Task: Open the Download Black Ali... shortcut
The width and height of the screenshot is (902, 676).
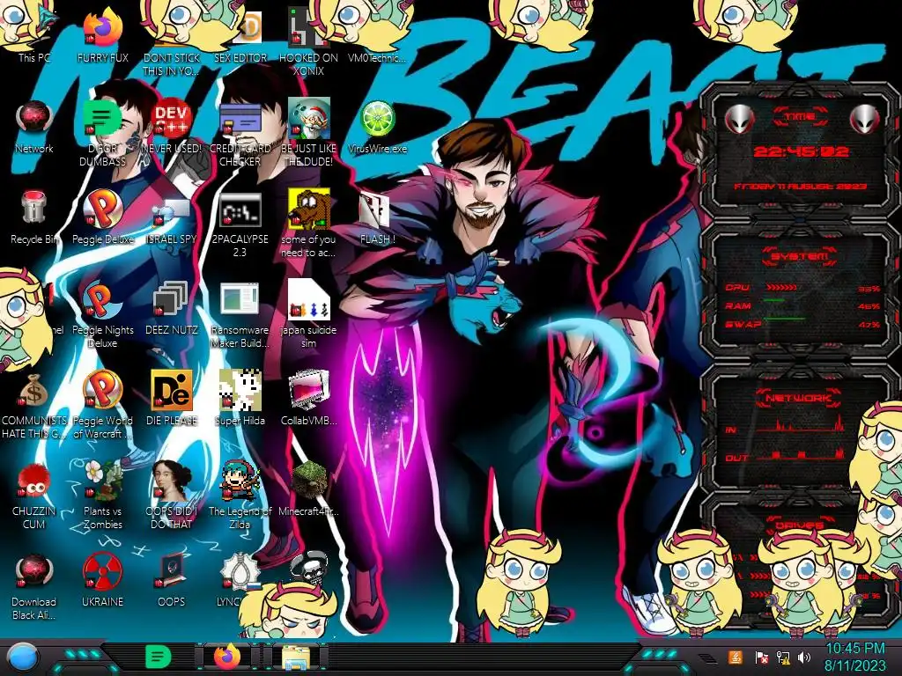Action: pos(34,586)
